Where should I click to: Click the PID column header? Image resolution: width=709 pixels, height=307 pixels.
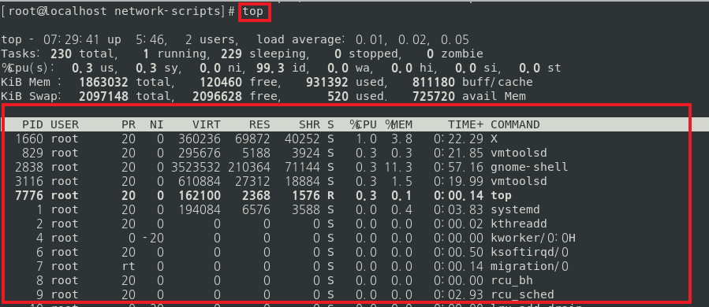coord(32,124)
